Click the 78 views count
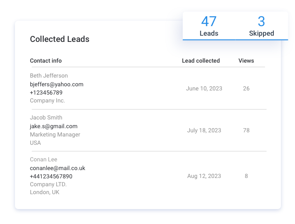The height and width of the screenshot is (224, 295). (x=246, y=130)
